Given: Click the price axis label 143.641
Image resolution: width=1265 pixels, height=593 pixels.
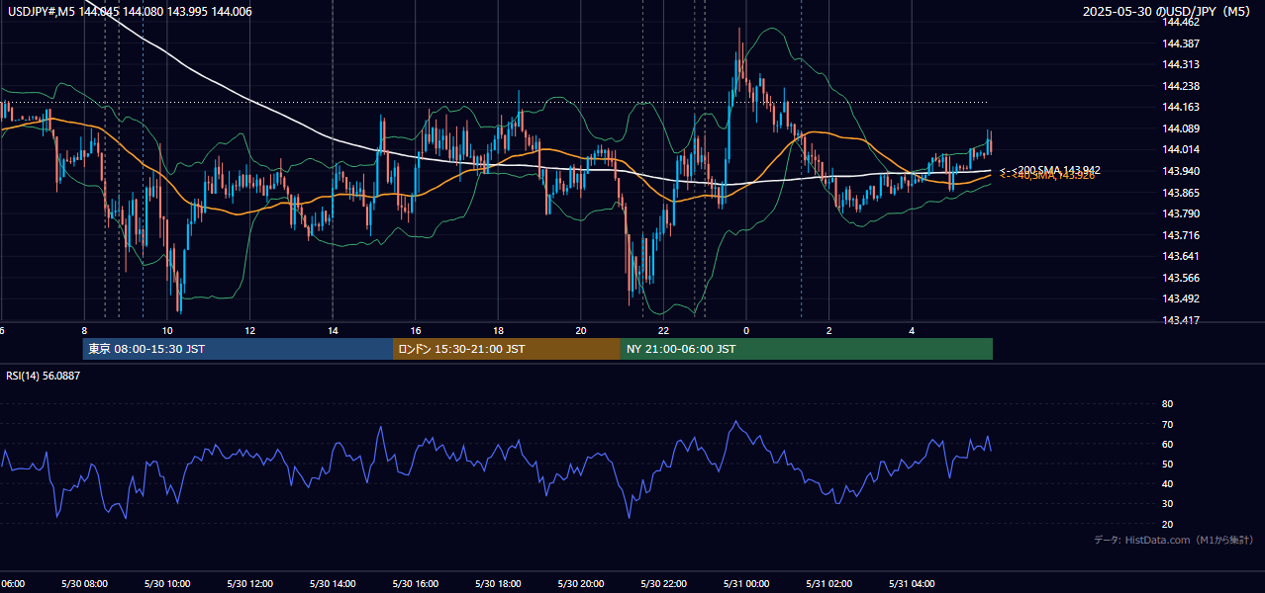Looking at the screenshot, I should click(1182, 256).
